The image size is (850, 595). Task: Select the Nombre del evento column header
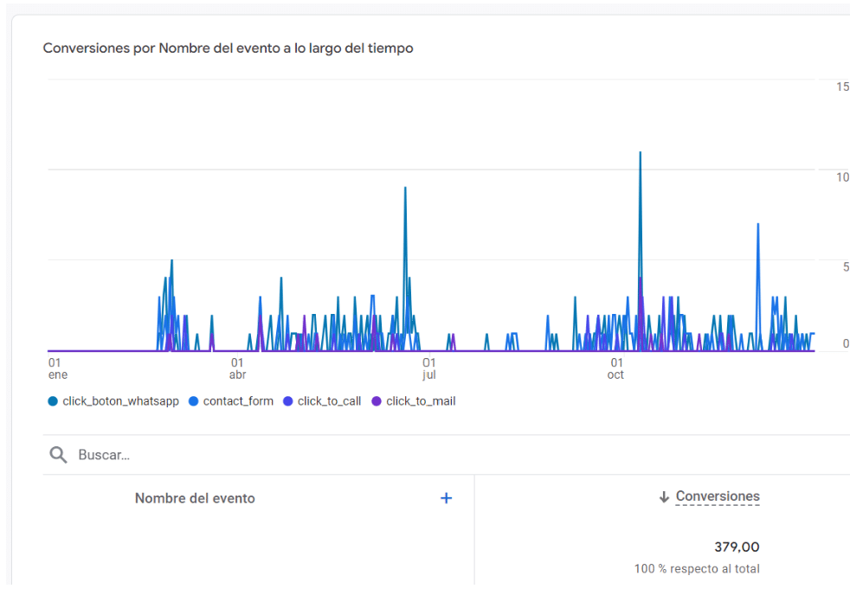(x=195, y=498)
